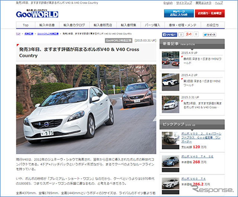
Task: Click the Twitter ツイート button
Action: click(x=210, y=35)
